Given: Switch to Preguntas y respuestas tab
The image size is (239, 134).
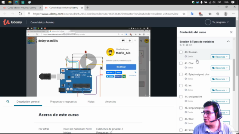Looking at the screenshot, I should (63, 102).
